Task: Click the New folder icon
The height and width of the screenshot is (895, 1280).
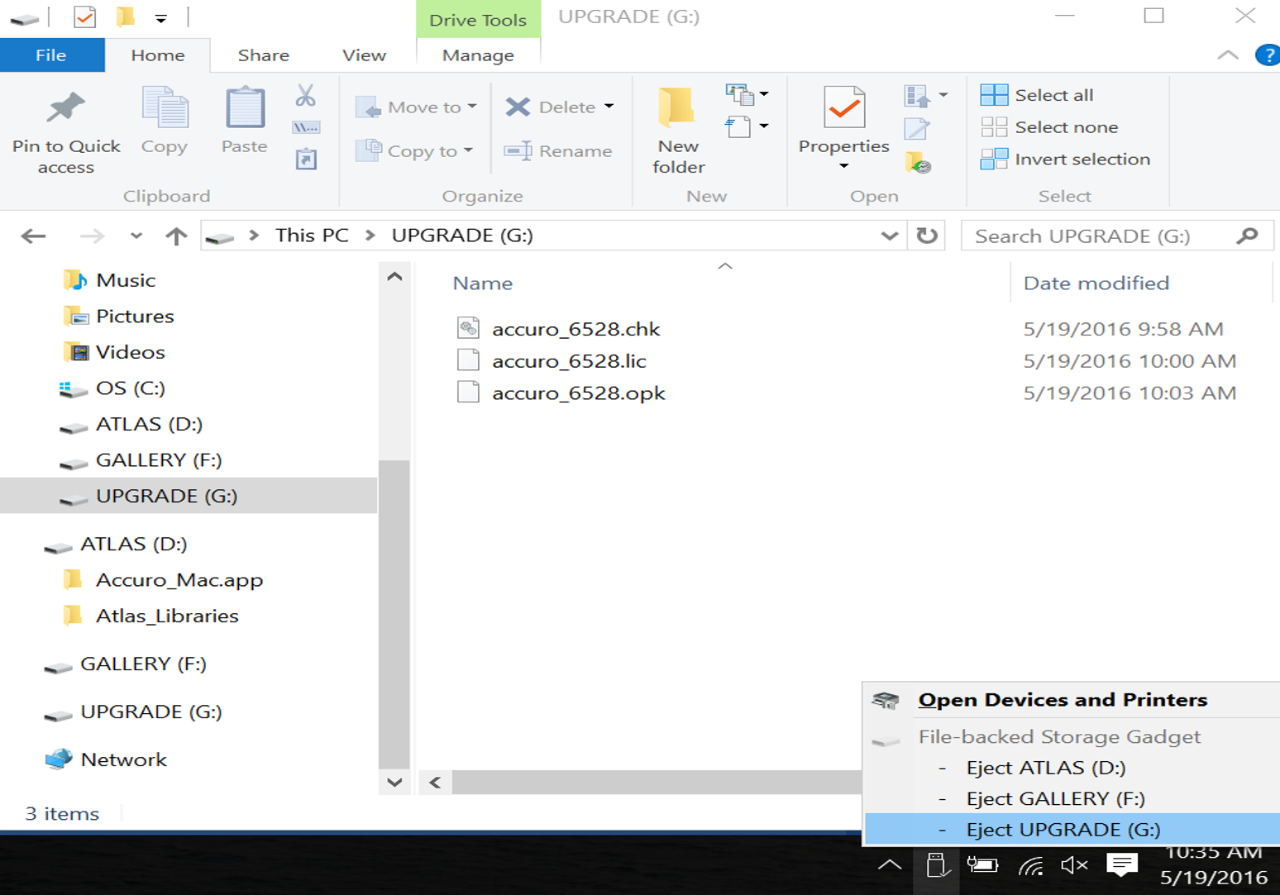Action: coord(677,107)
